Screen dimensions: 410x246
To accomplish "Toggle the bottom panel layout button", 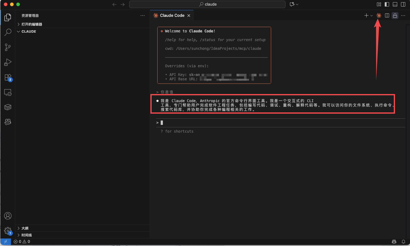I will pyautogui.click(x=395, y=4).
